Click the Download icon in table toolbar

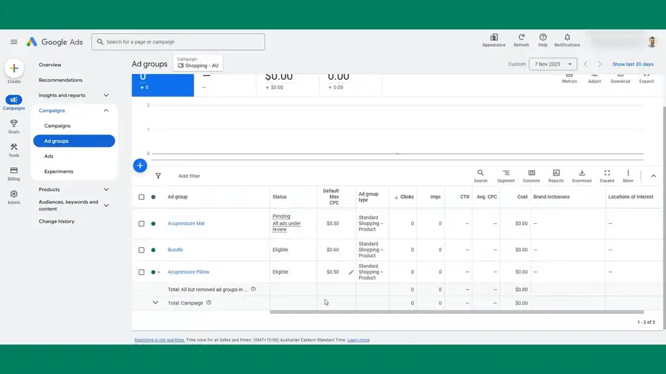(581, 176)
